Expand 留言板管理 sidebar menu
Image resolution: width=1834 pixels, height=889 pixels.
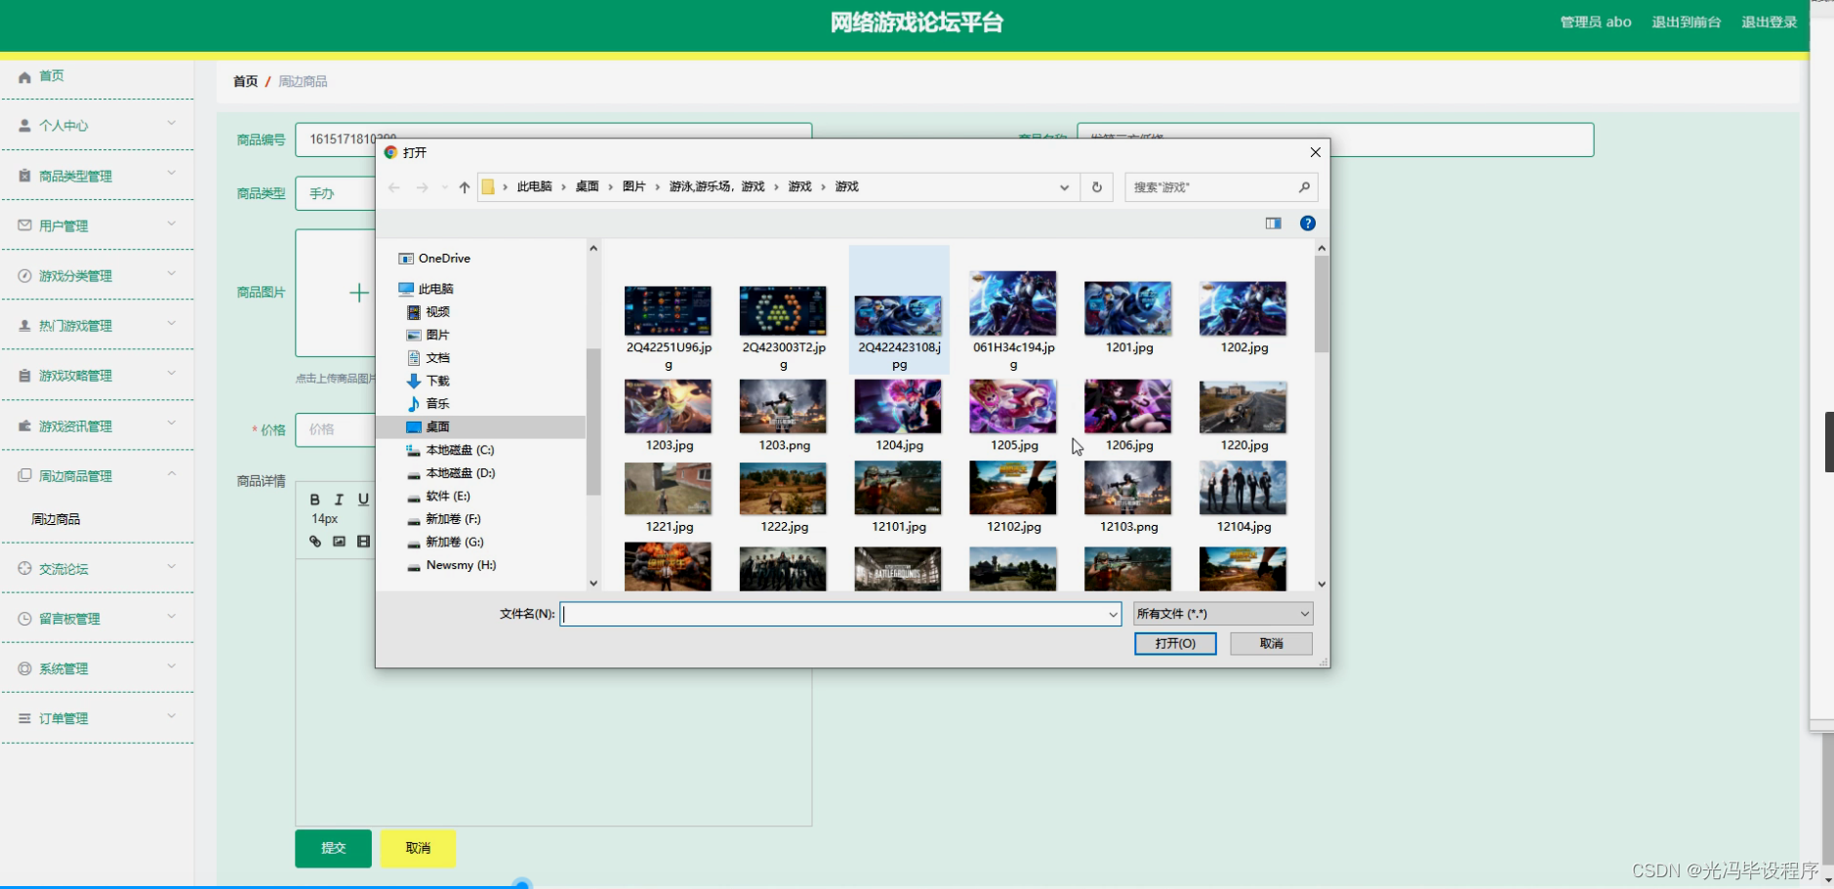98,619
